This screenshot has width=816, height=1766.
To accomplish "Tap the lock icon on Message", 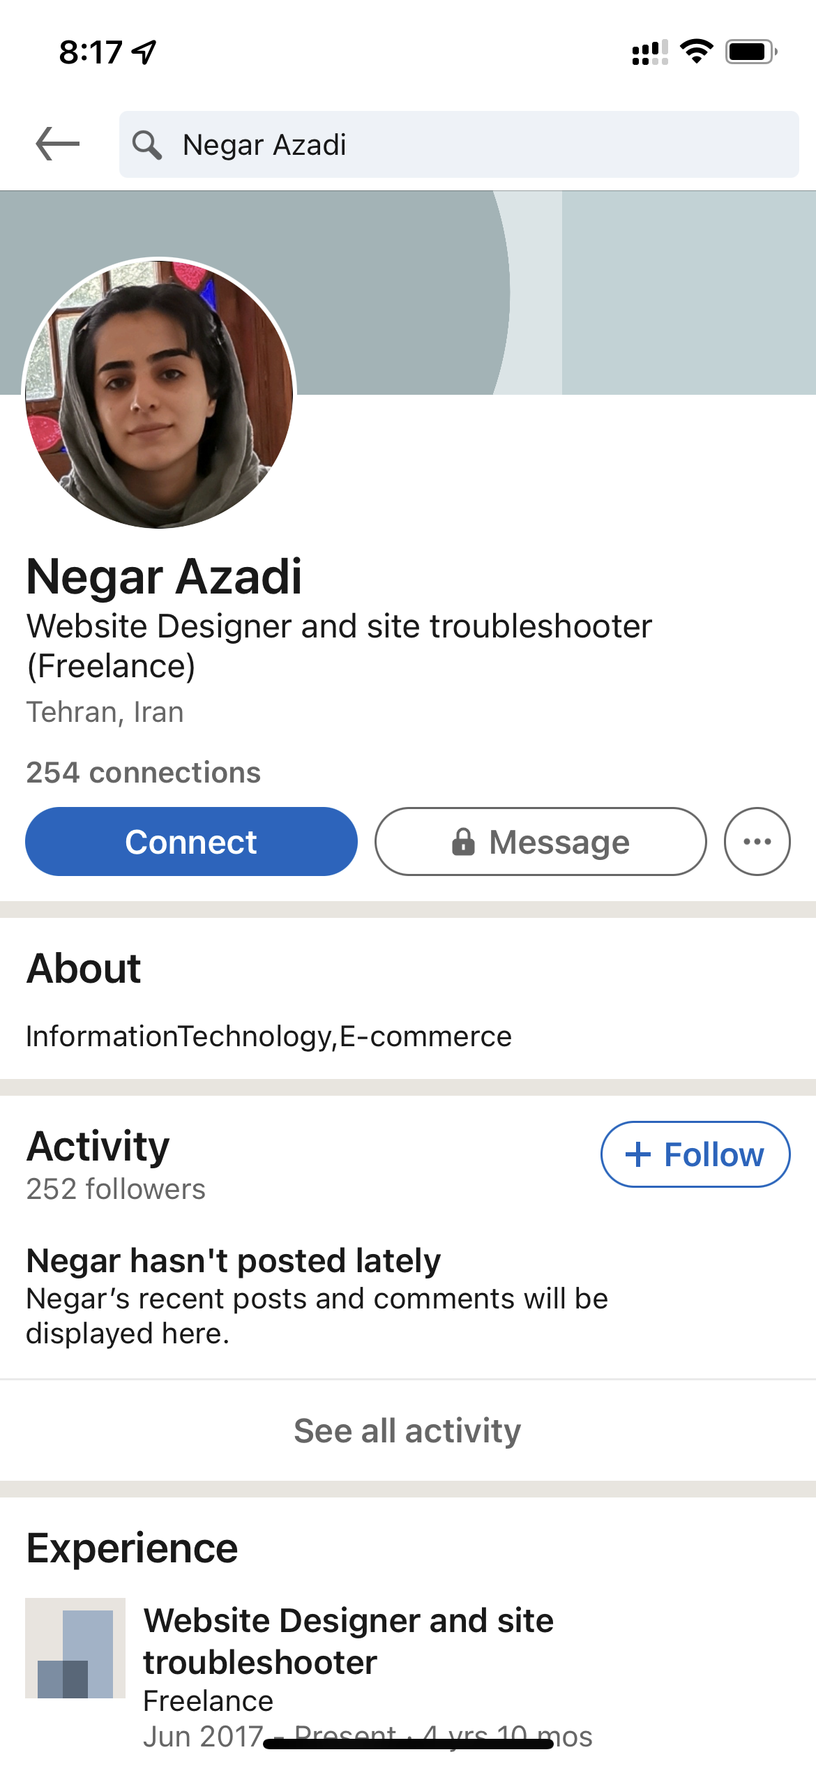I will tap(463, 842).
